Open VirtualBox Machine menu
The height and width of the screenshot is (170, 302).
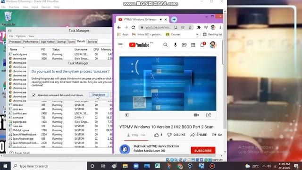pyautogui.click(x=14, y=7)
